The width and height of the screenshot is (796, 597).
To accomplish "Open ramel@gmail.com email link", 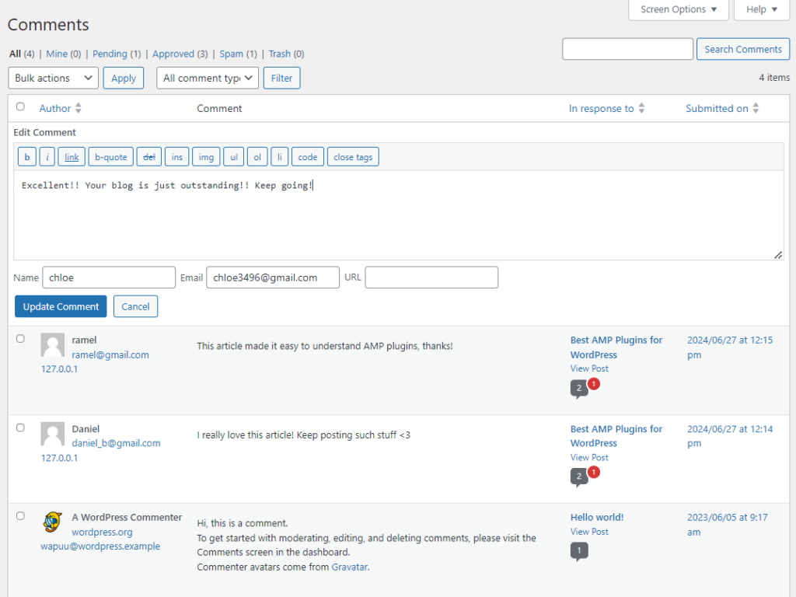I will click(110, 354).
